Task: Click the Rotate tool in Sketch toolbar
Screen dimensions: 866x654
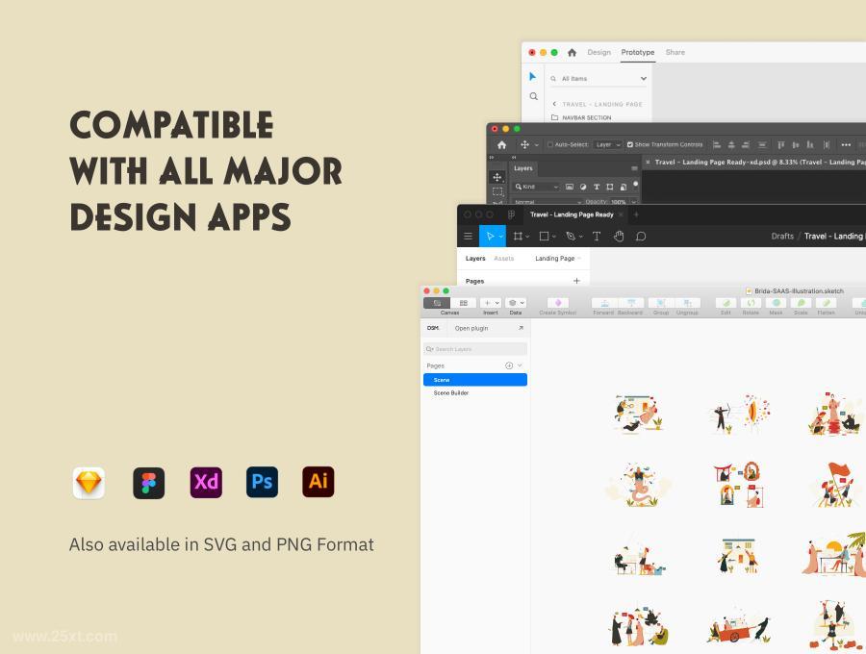Action: click(x=751, y=306)
